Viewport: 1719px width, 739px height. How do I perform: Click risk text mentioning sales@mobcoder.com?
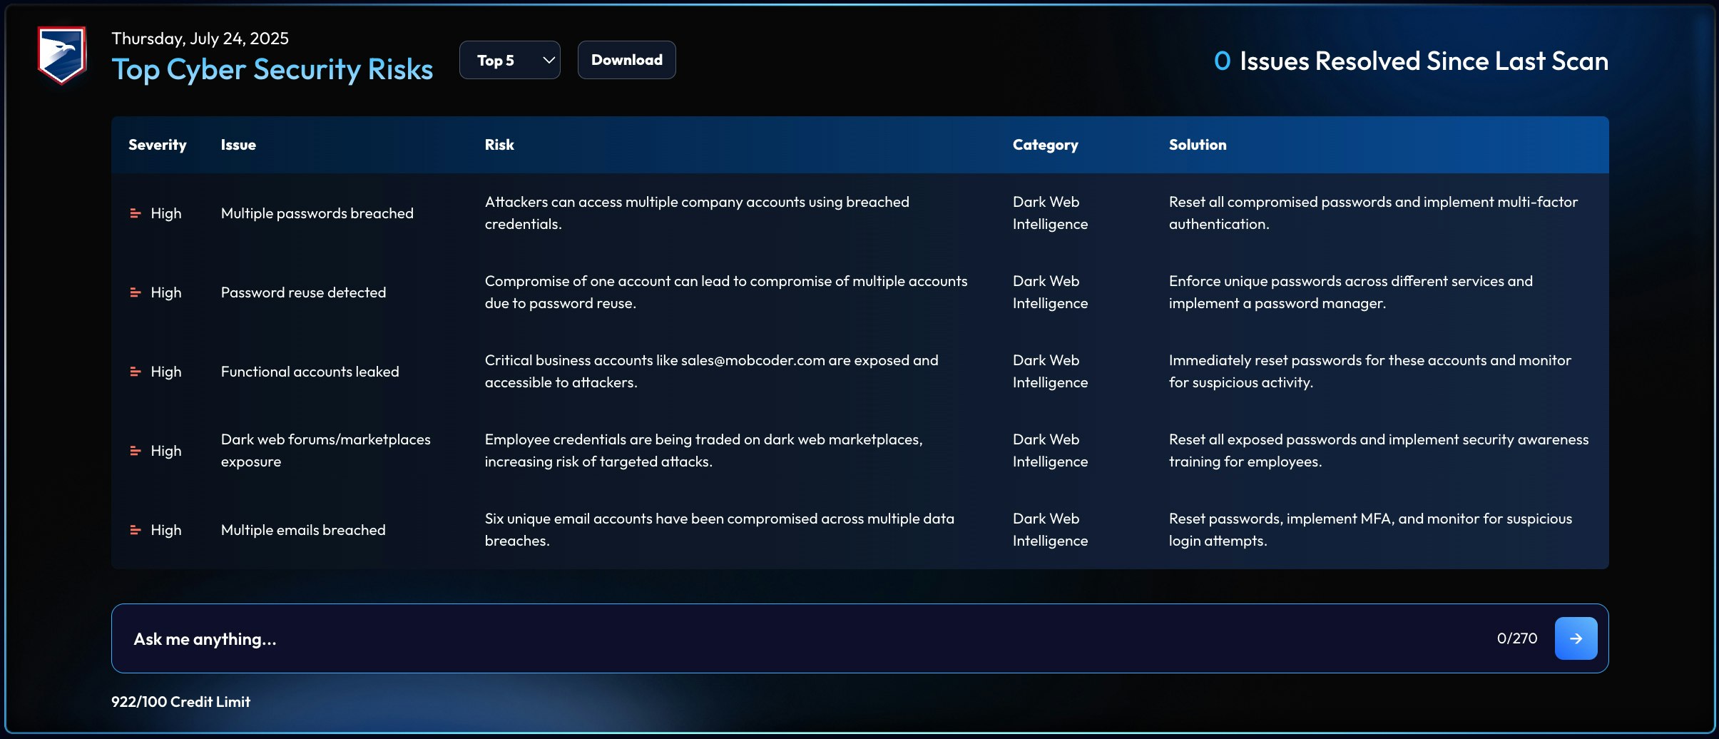712,372
